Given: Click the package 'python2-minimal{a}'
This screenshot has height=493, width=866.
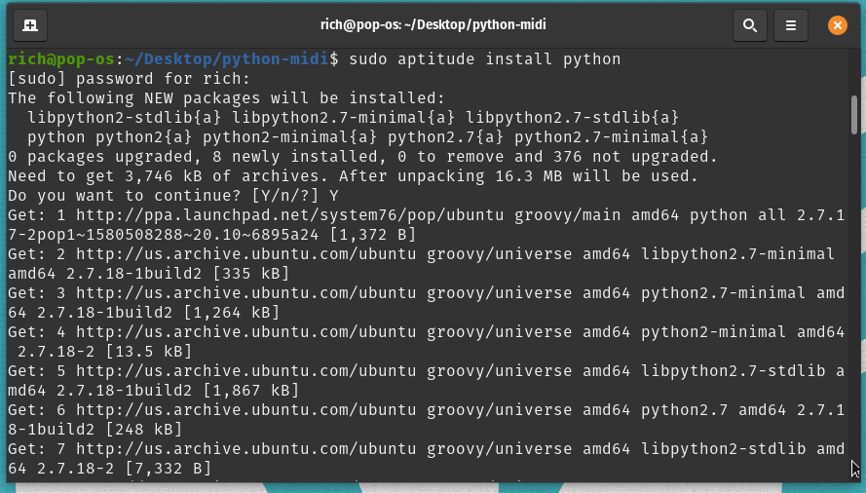Looking at the screenshot, I should 289,137.
